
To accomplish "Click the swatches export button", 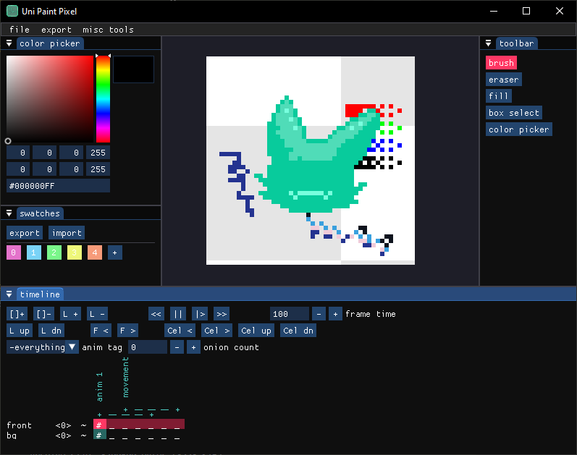I will click(x=25, y=233).
